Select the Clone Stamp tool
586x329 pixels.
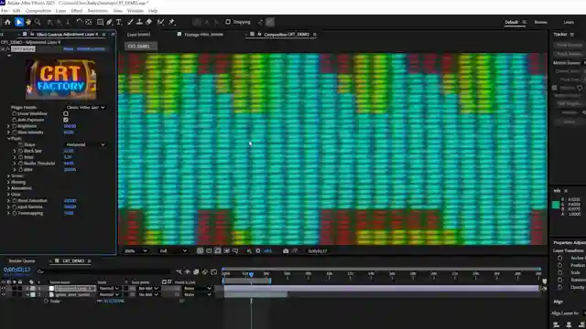click(x=139, y=22)
